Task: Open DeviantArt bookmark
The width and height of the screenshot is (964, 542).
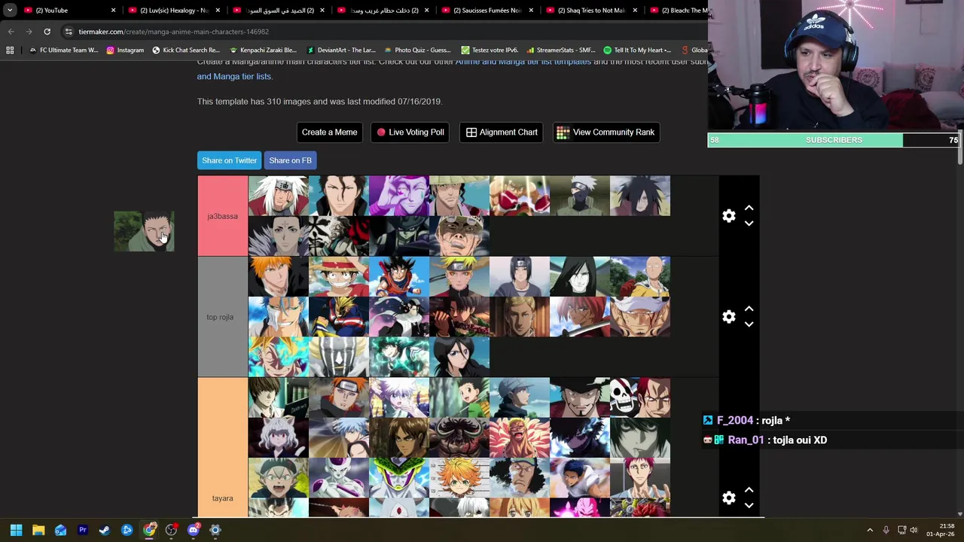Action: 340,50
